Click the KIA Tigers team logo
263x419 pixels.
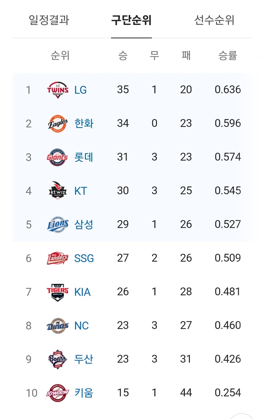point(58,292)
